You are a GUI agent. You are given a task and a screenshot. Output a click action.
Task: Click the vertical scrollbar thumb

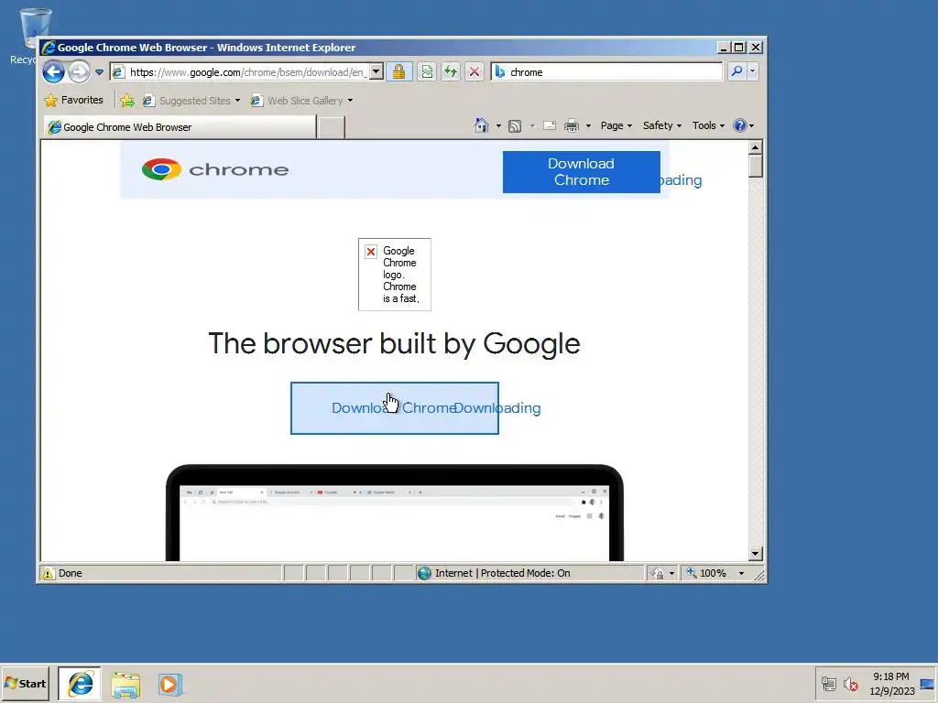point(756,167)
